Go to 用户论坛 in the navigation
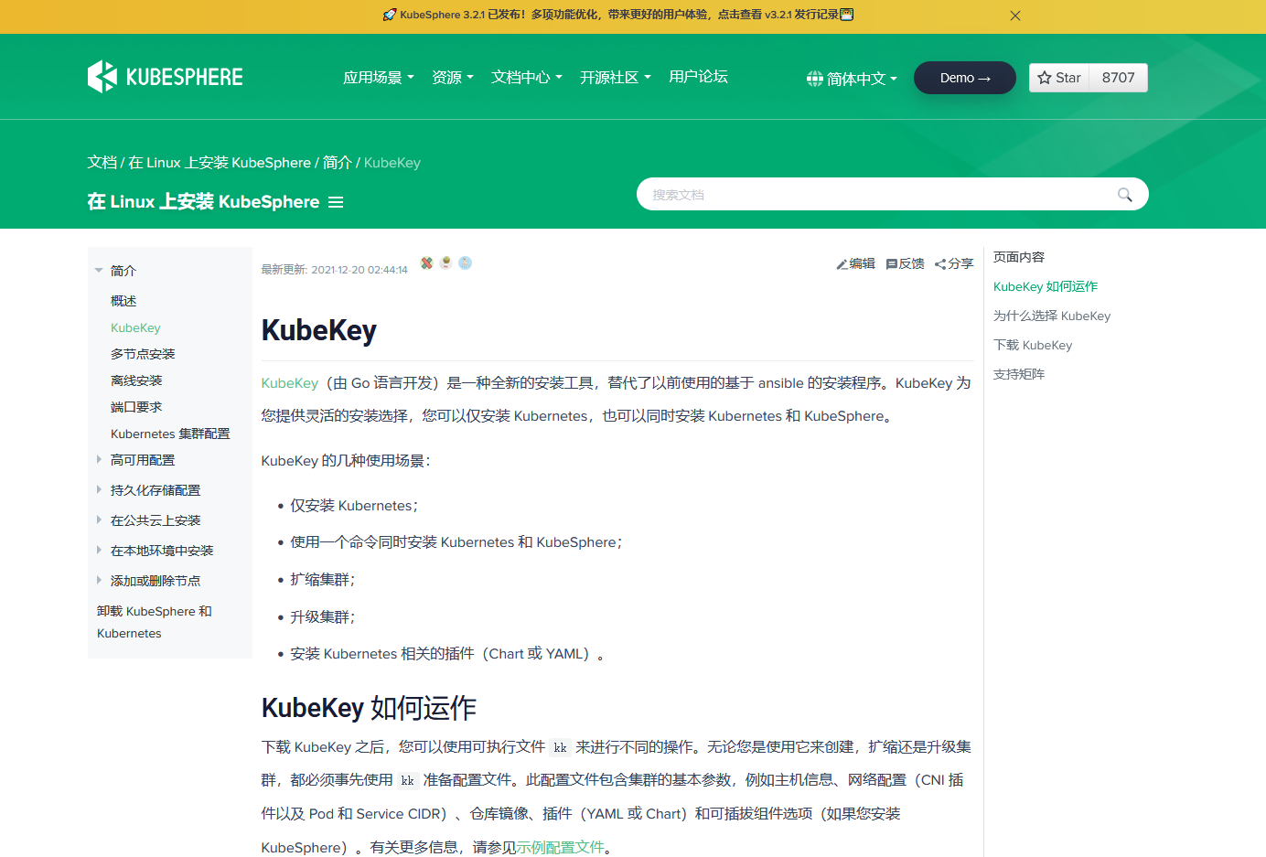The width and height of the screenshot is (1266, 857). click(698, 77)
